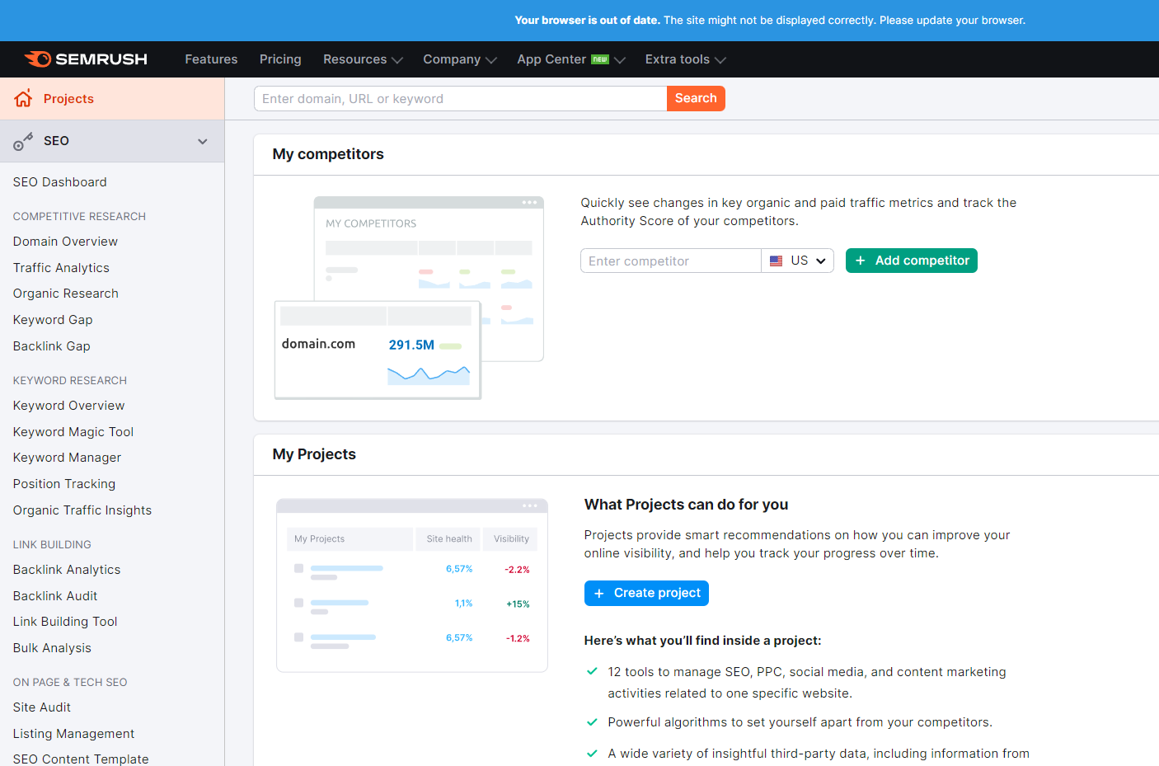Click the SEO key icon
Image resolution: width=1159 pixels, height=766 pixels.
[23, 142]
